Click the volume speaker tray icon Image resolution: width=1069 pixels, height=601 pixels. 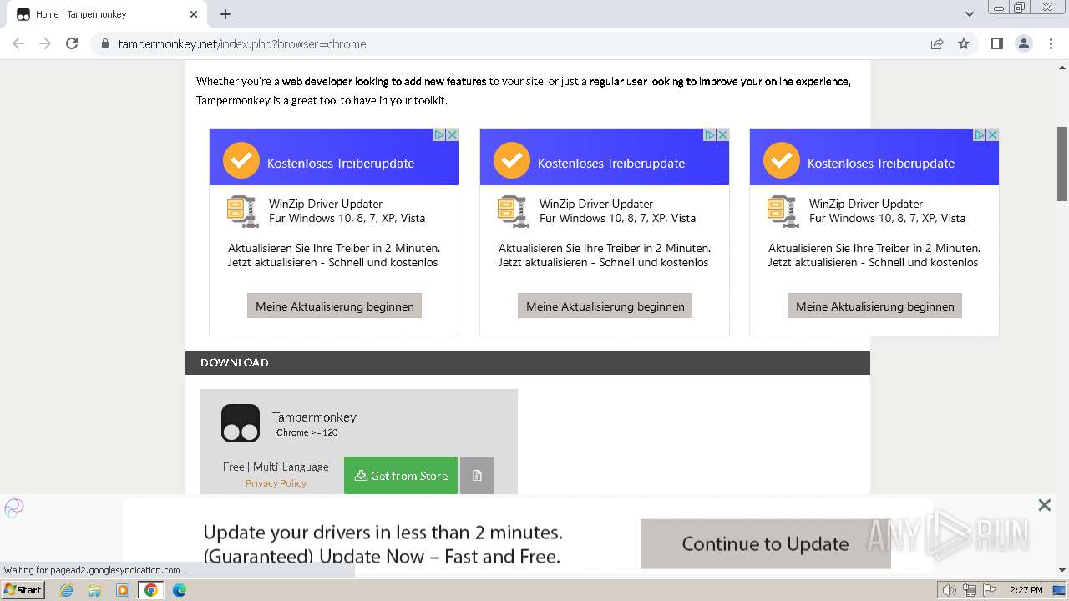tap(950, 590)
